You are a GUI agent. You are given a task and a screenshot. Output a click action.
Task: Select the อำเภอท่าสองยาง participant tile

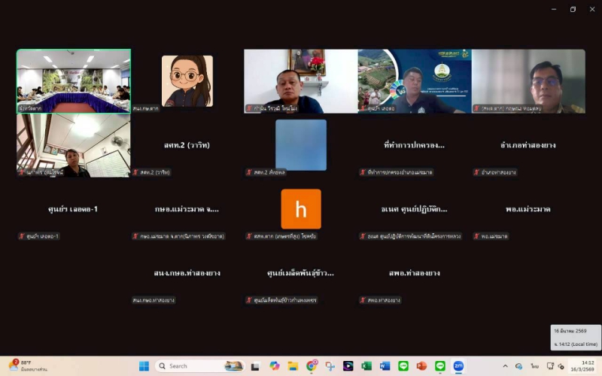coord(528,145)
